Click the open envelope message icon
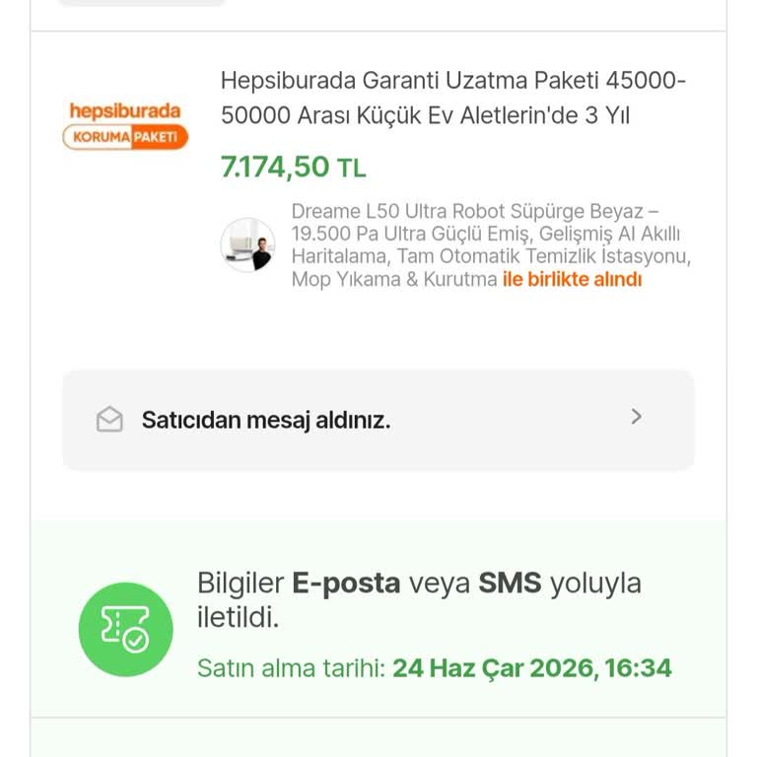 coord(109,419)
